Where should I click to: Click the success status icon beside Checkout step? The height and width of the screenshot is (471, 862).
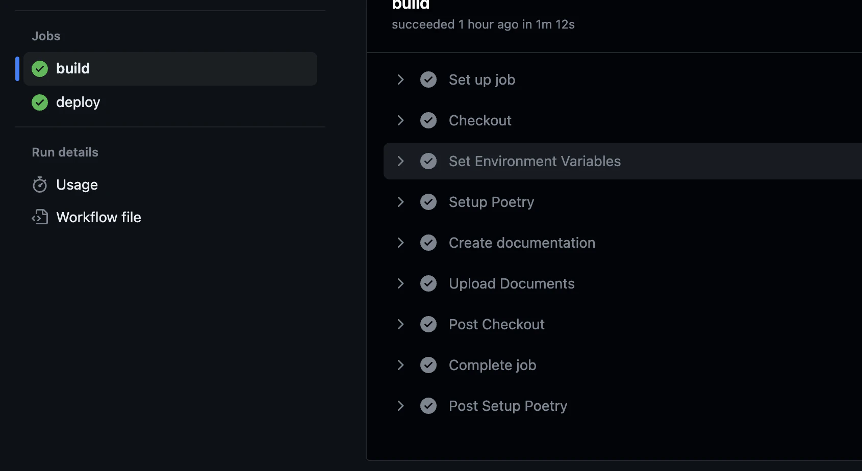coord(428,120)
